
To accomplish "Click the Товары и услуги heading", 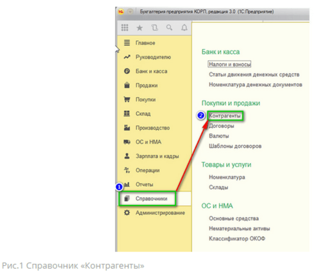I will (x=226, y=164).
